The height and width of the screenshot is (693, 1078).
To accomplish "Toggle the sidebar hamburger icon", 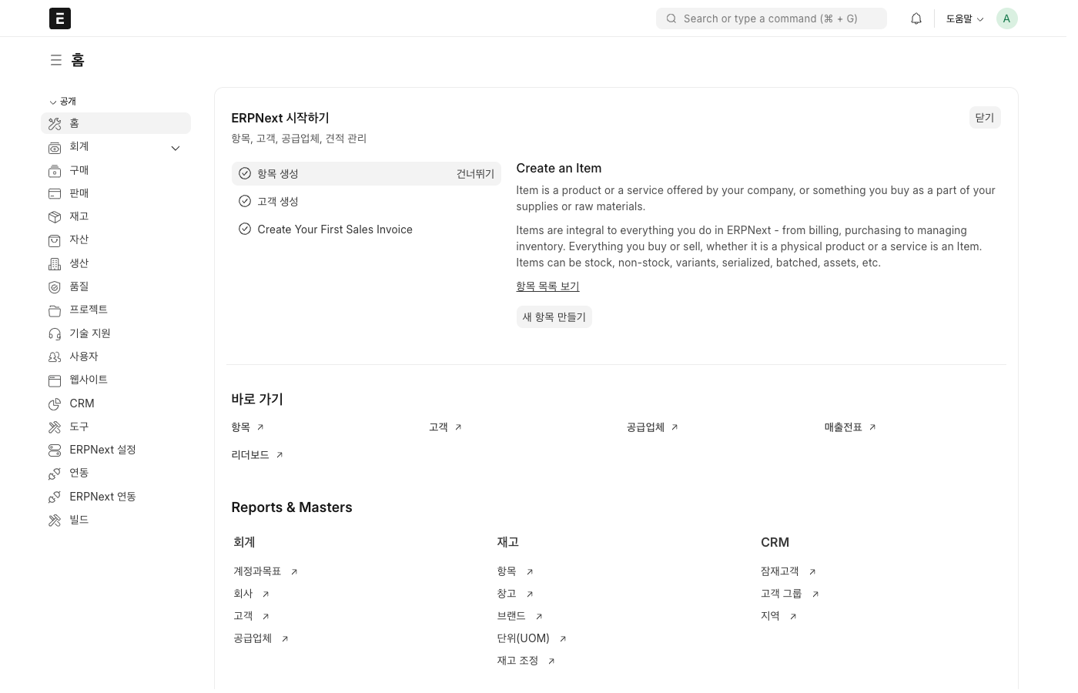I will 55,60.
